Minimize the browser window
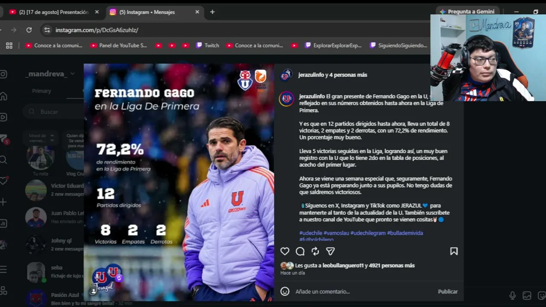546x307 pixels. 517,12
